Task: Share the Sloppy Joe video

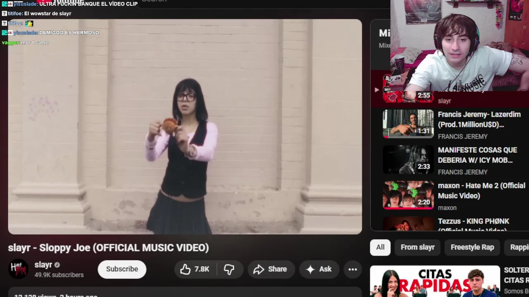Action: (271, 269)
